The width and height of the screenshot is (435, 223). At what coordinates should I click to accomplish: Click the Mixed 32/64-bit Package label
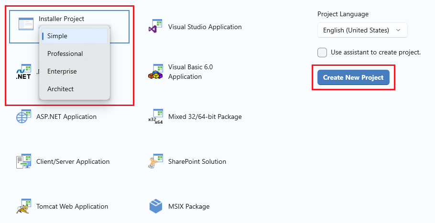click(x=205, y=117)
